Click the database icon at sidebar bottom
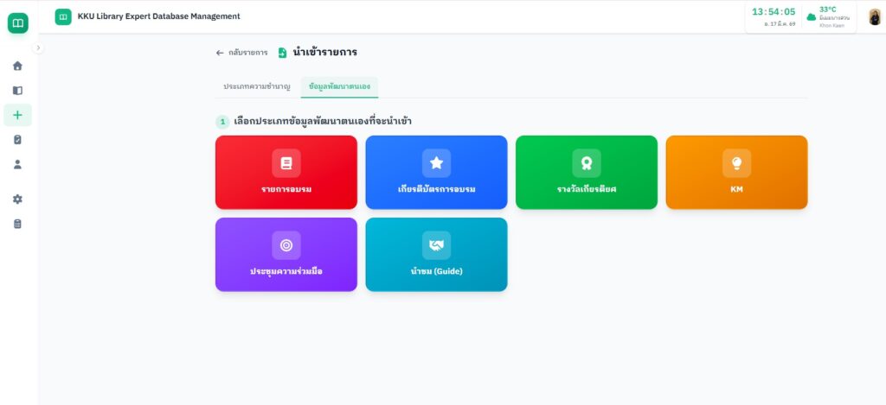This screenshot has width=886, height=405. (17, 224)
